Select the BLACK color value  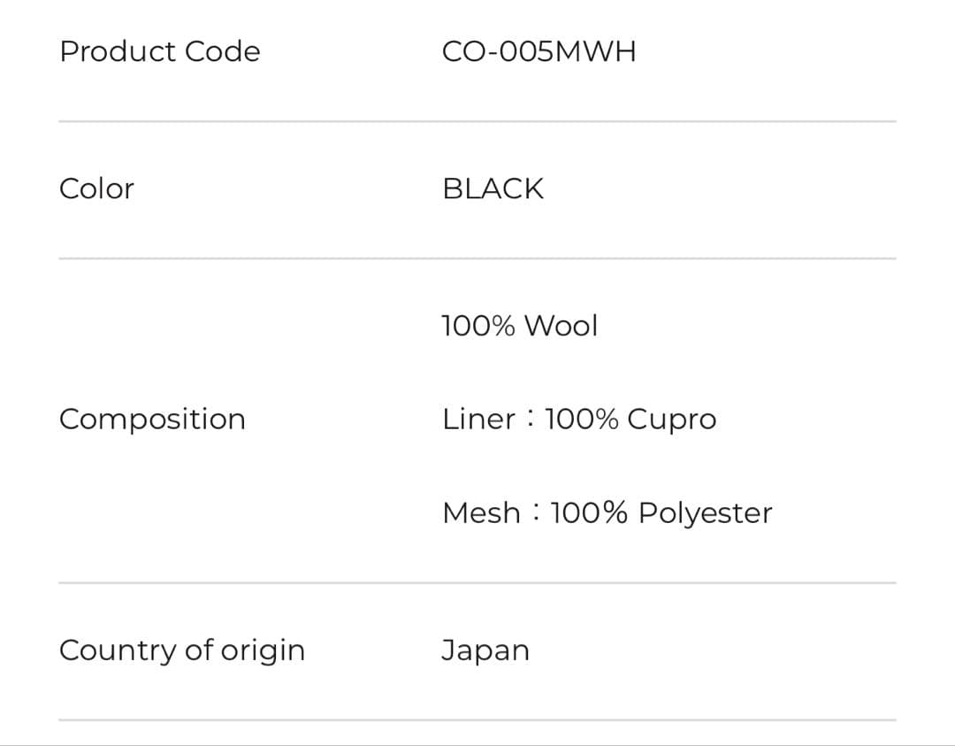[x=493, y=188]
